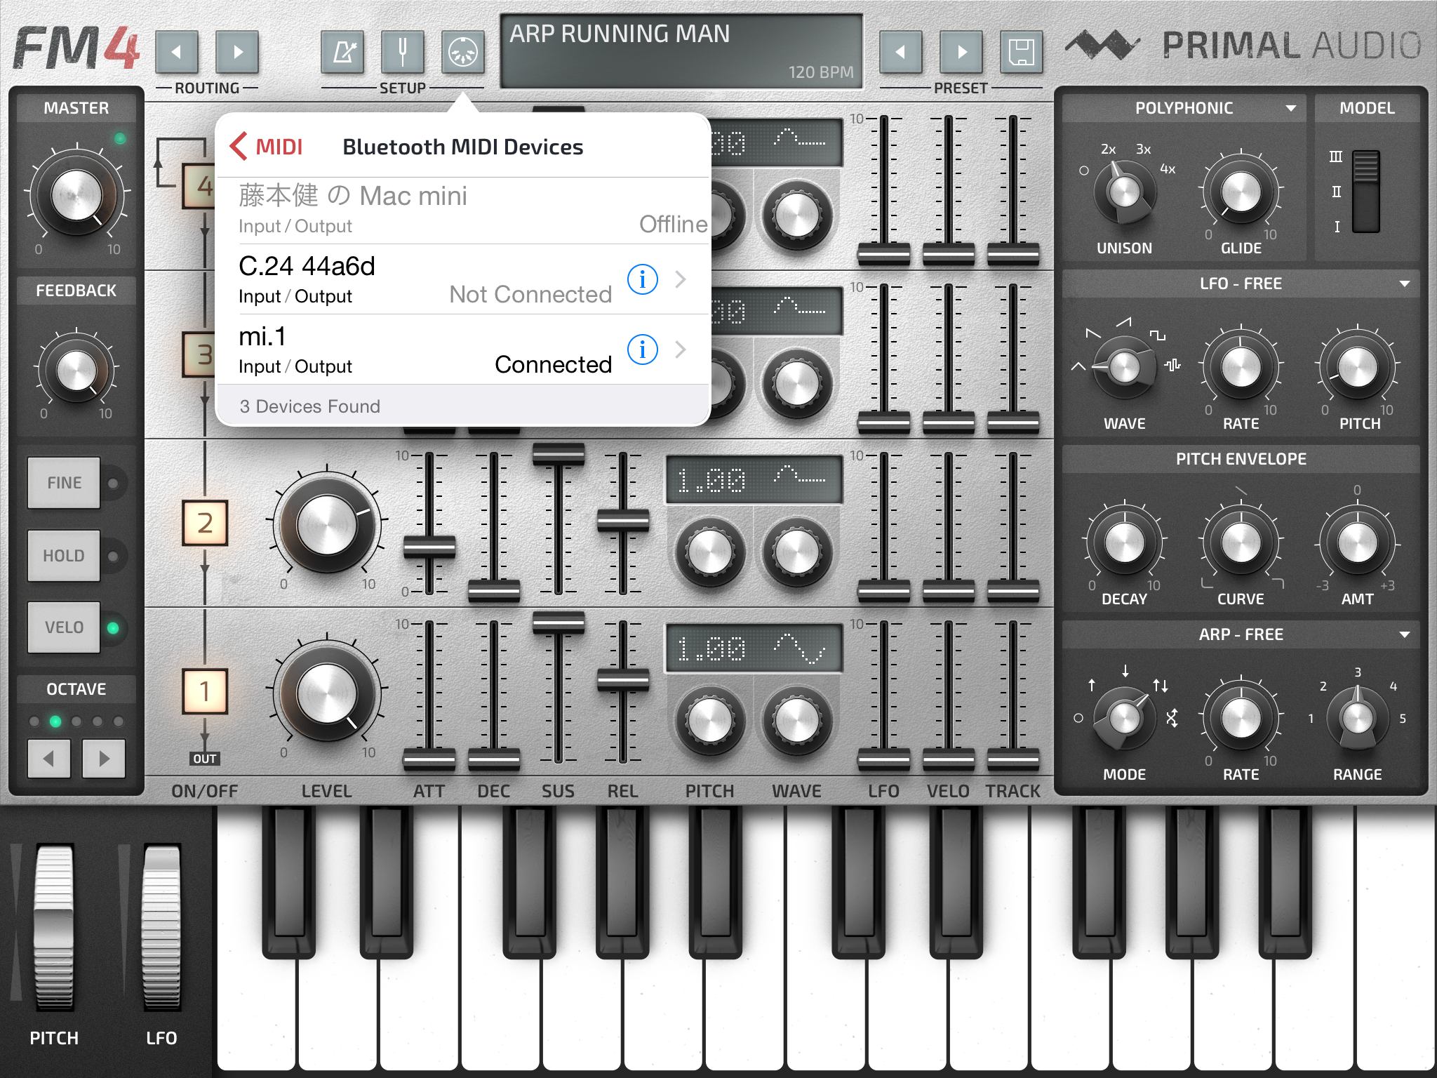Open the LFO - FREE dropdown
The width and height of the screenshot is (1437, 1078).
coord(1241,284)
